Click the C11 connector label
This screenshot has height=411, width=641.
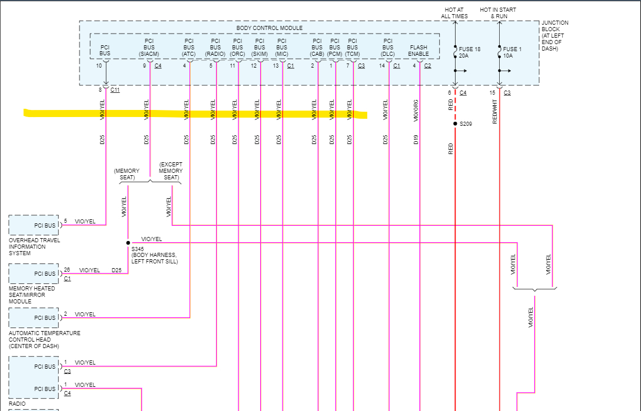(x=115, y=90)
